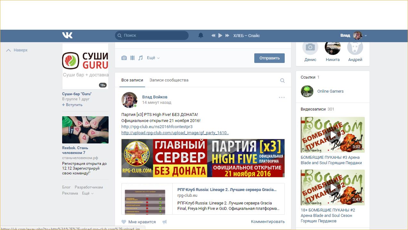Open Никита contact avatar

333,48
